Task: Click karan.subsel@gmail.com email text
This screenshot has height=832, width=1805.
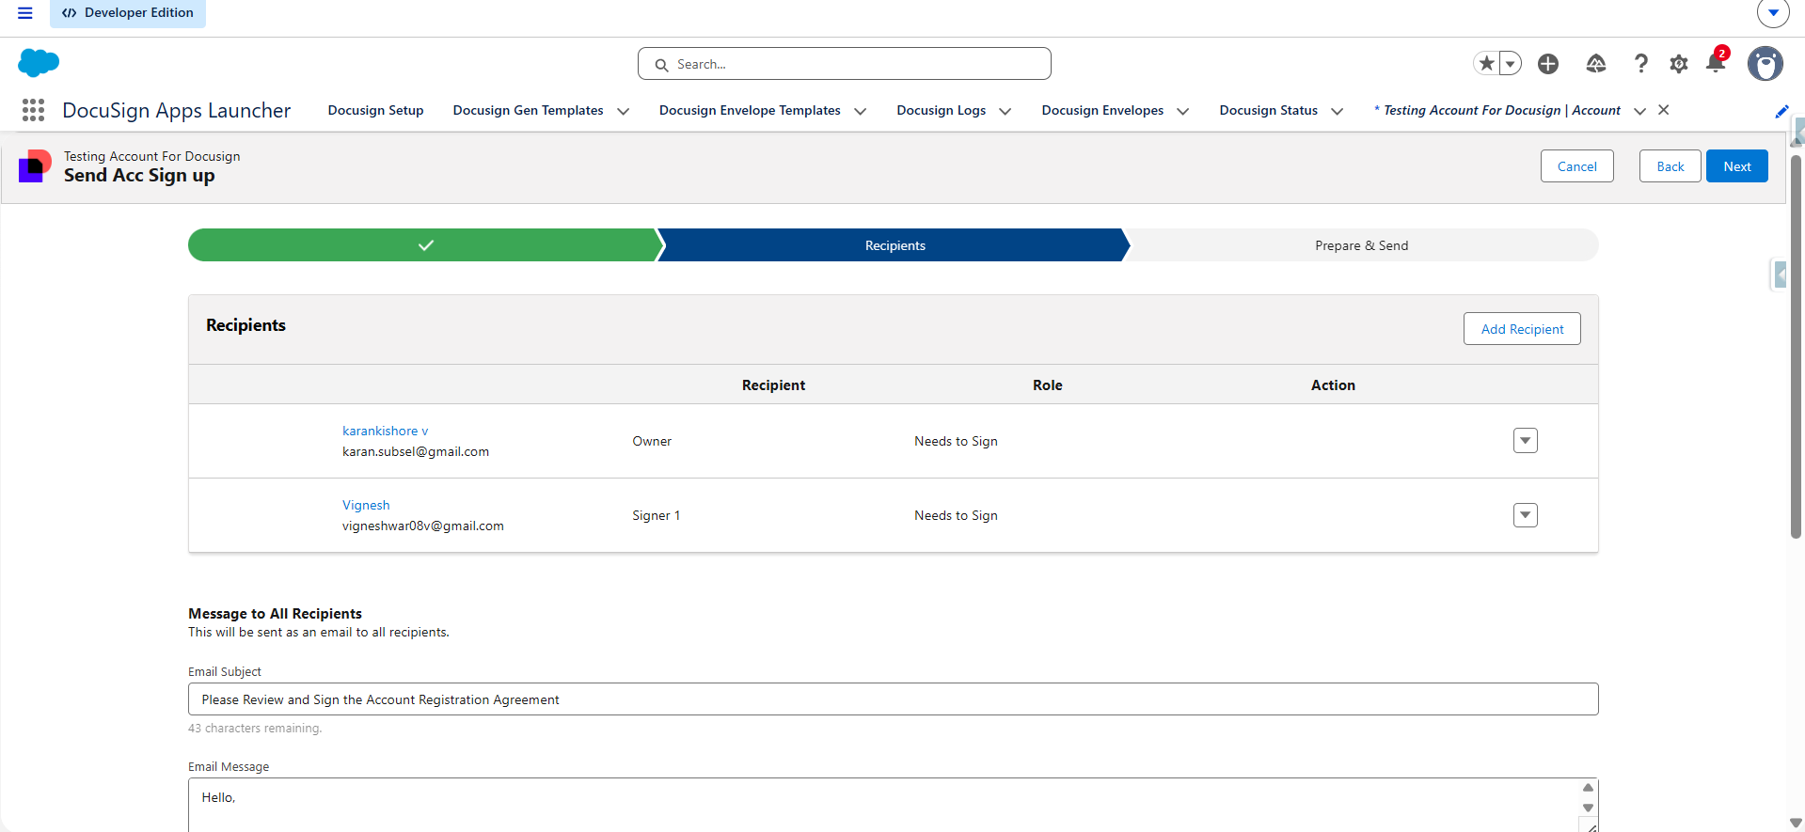Action: pyautogui.click(x=416, y=451)
